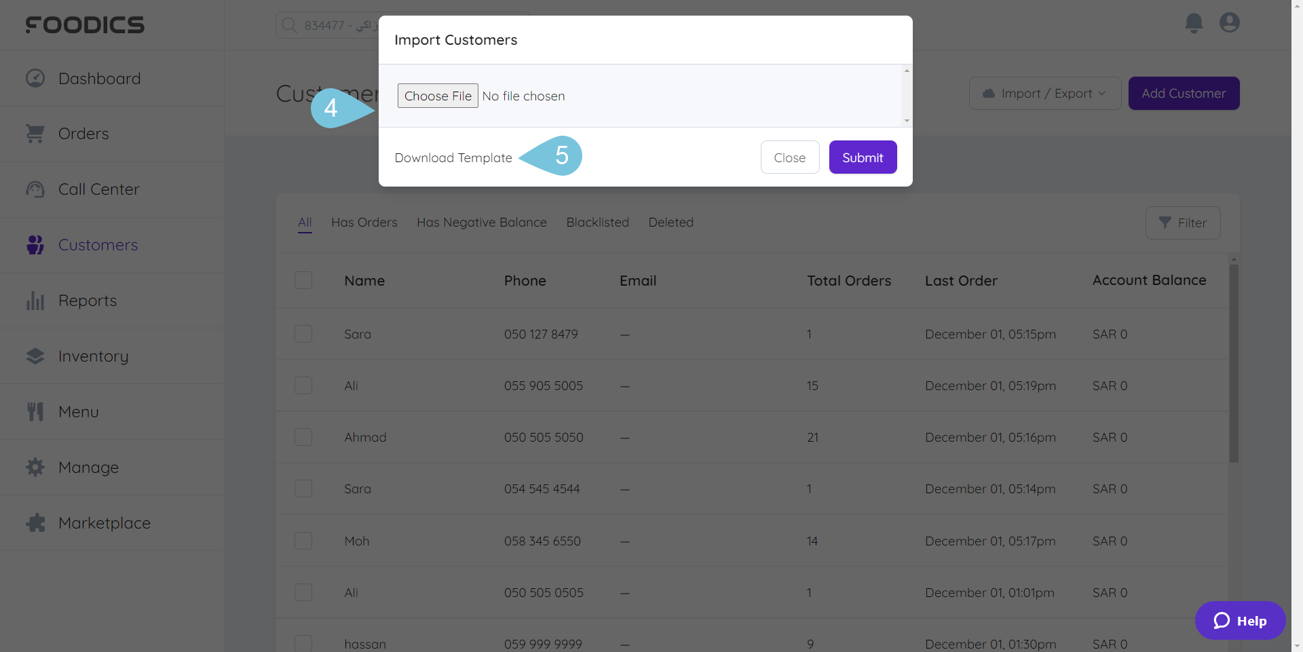The height and width of the screenshot is (652, 1303).
Task: Open the Choose File picker
Action: coord(437,96)
